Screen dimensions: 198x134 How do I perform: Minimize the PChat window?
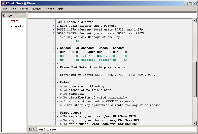(x=185, y=3)
